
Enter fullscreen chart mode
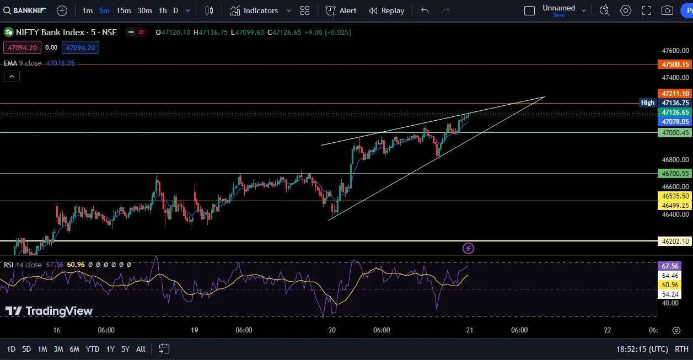(647, 10)
